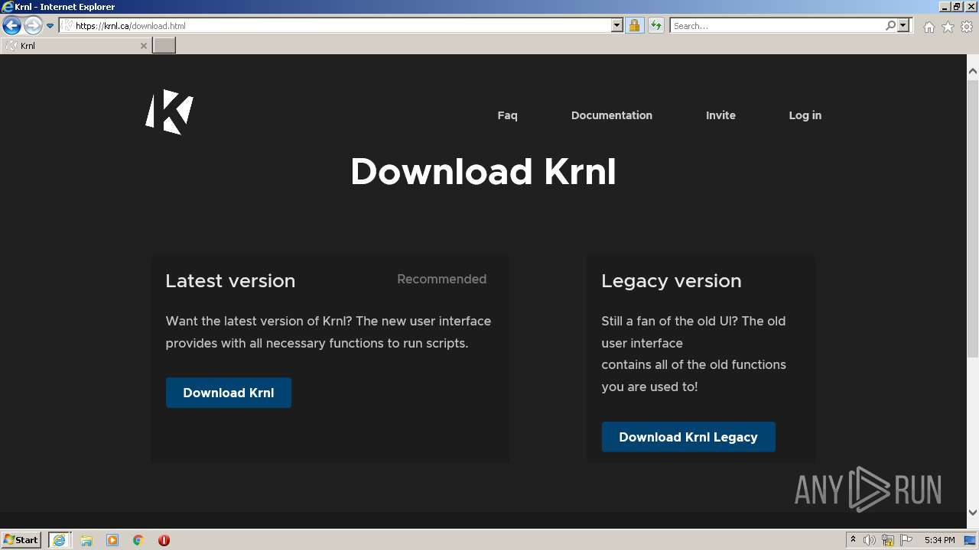The width and height of the screenshot is (979, 550).
Task: Close the Krnl tab
Action: (x=143, y=46)
